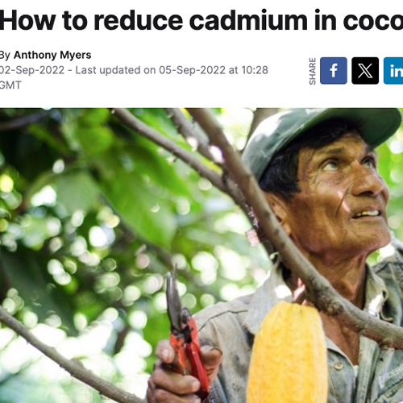This screenshot has width=403, height=403.
Task: Click the cadmium in cocoa headline
Action: point(201,20)
